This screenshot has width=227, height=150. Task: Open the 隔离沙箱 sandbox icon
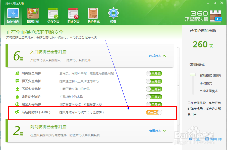(33, 13)
